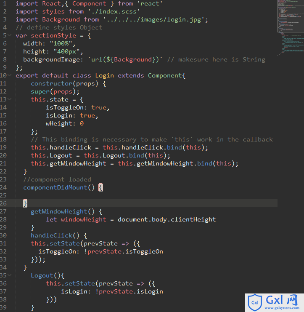Click setState call on line 36
The width and height of the screenshot is (304, 312).
point(80,283)
